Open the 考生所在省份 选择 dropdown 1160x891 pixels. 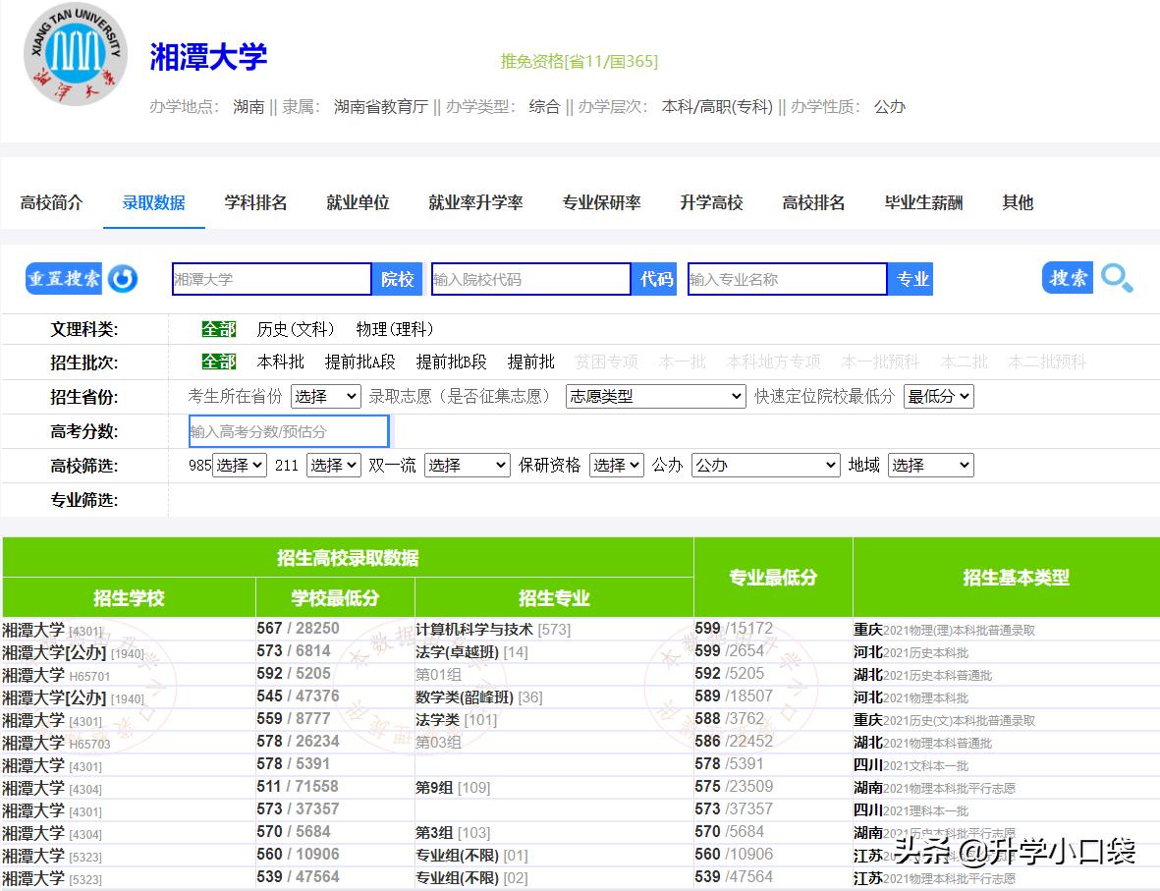325,396
